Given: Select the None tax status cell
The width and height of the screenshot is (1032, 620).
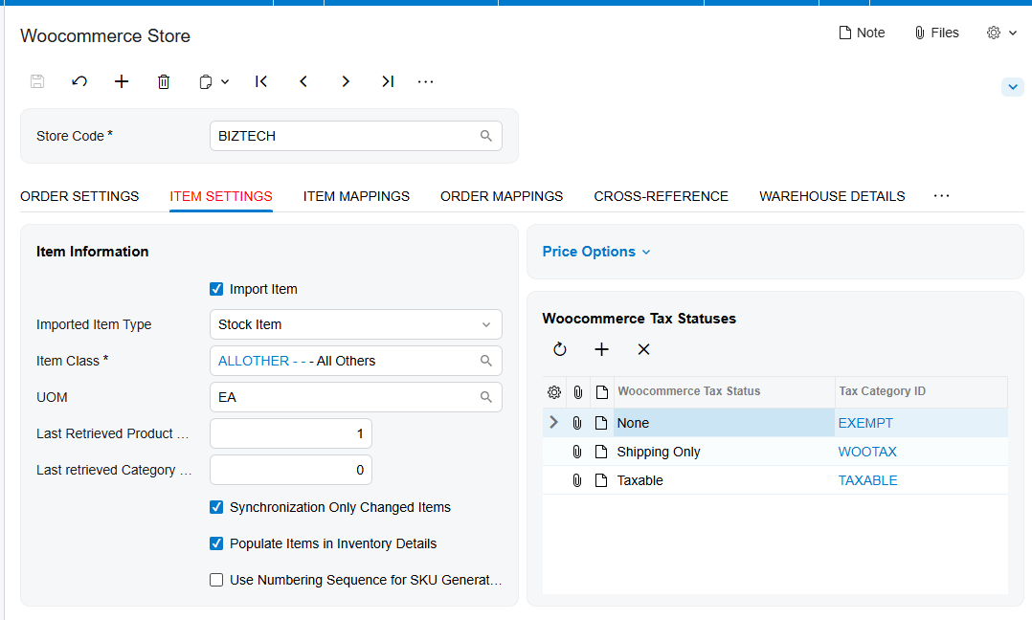Looking at the screenshot, I should [724, 423].
